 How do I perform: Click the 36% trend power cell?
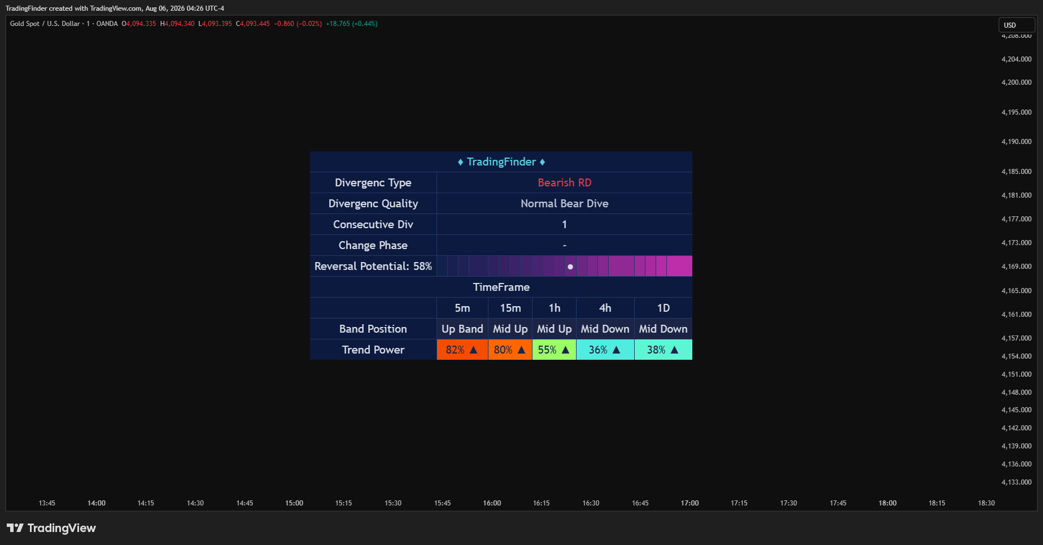click(605, 350)
